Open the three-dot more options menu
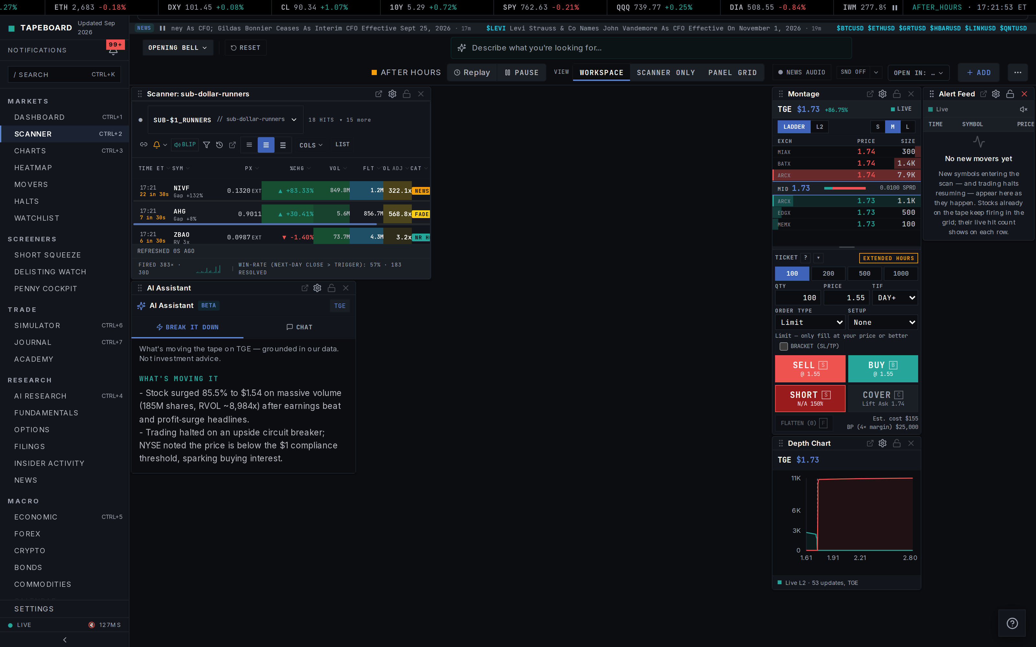 pos(1018,72)
